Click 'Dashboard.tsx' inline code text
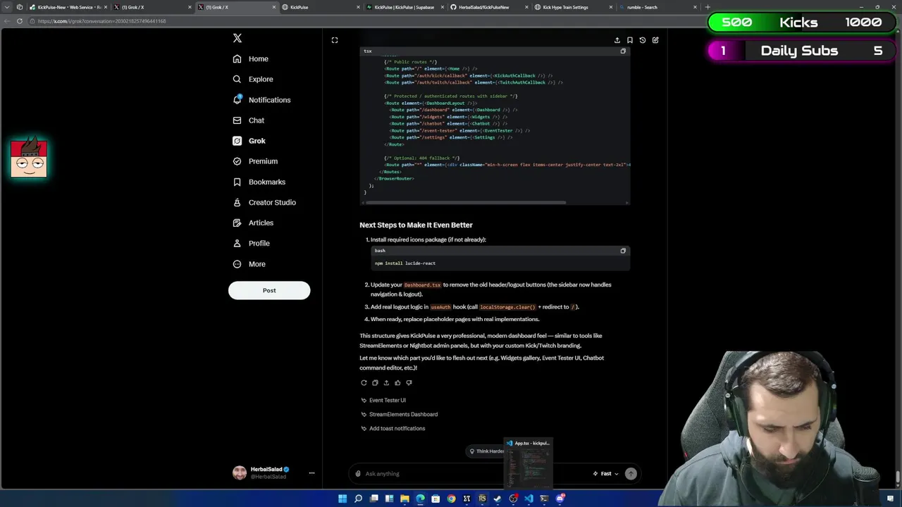This screenshot has height=507, width=902. coord(422,285)
